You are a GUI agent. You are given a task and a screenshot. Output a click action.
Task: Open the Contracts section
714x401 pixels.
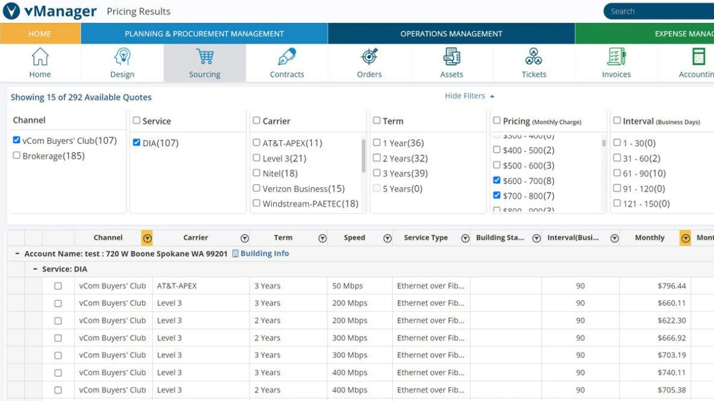tap(287, 62)
